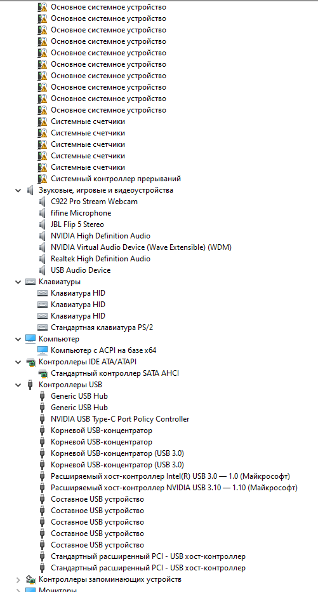Click the speaker icon beside JBL Flip 5 Stereo
The width and height of the screenshot is (318, 592).
pyautogui.click(x=43, y=224)
